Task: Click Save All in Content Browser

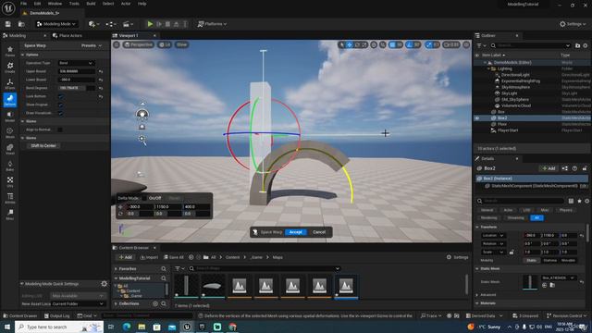Action: pyautogui.click(x=174, y=257)
